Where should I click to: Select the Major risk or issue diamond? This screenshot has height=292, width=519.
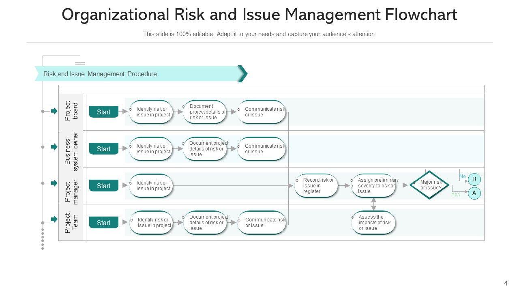(x=429, y=185)
